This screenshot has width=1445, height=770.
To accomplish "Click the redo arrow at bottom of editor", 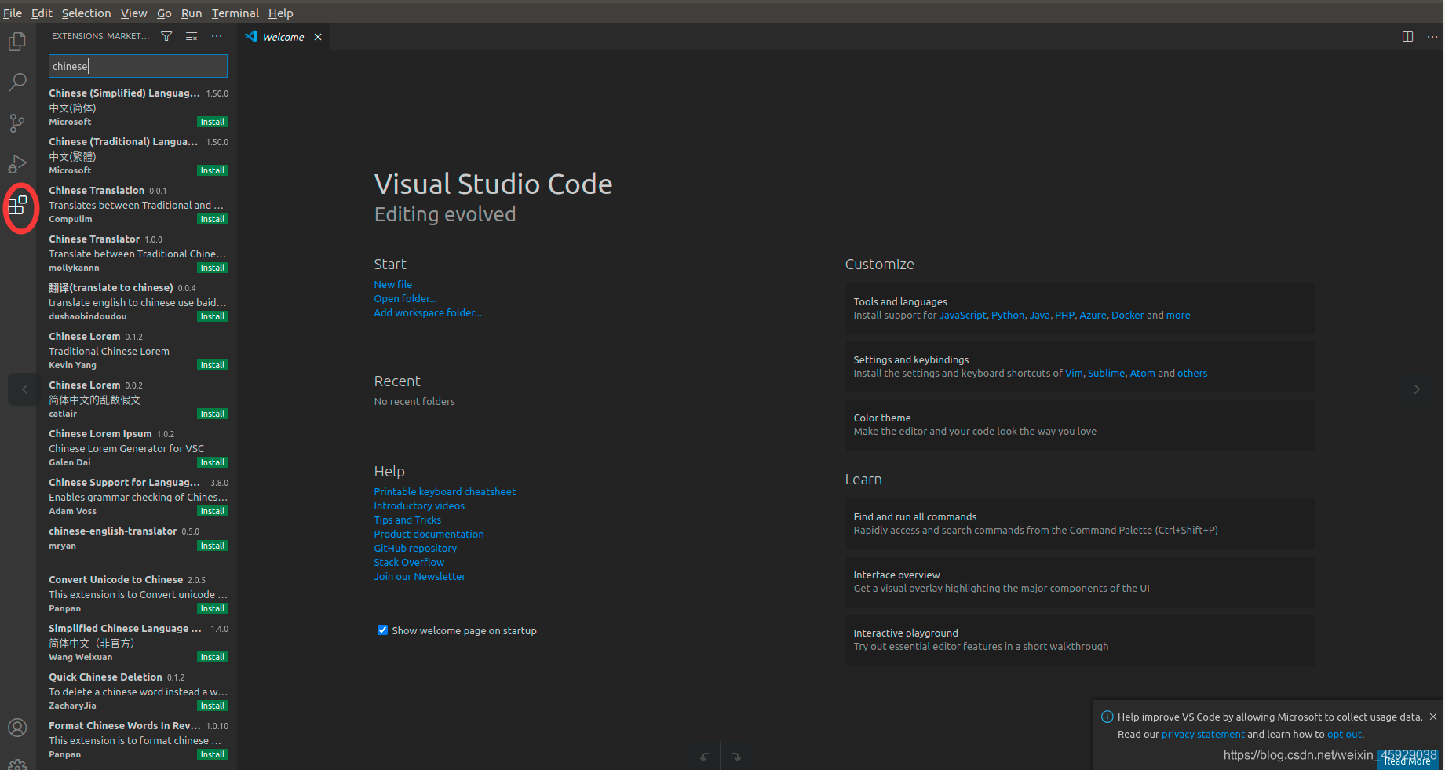I will [x=736, y=757].
